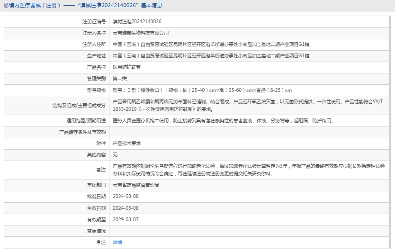Image resolution: width=395 pixels, height=252 pixels.
Task: Click the product name 医用防护鞋套
Action: pyautogui.click(x=126, y=67)
